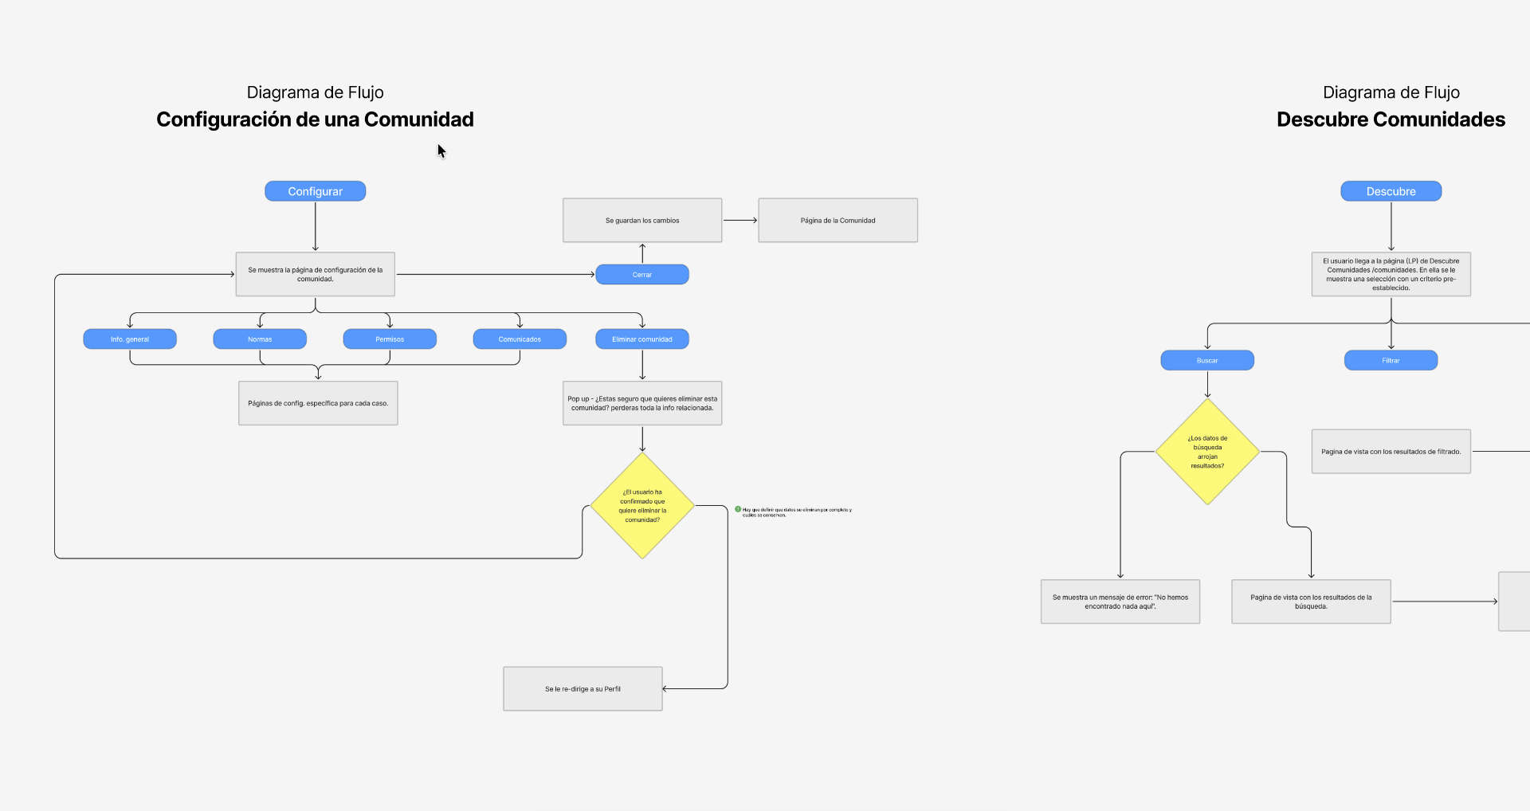Click the 'Se muestra la página de configuración' box
The image size is (1530, 811).
click(x=316, y=275)
